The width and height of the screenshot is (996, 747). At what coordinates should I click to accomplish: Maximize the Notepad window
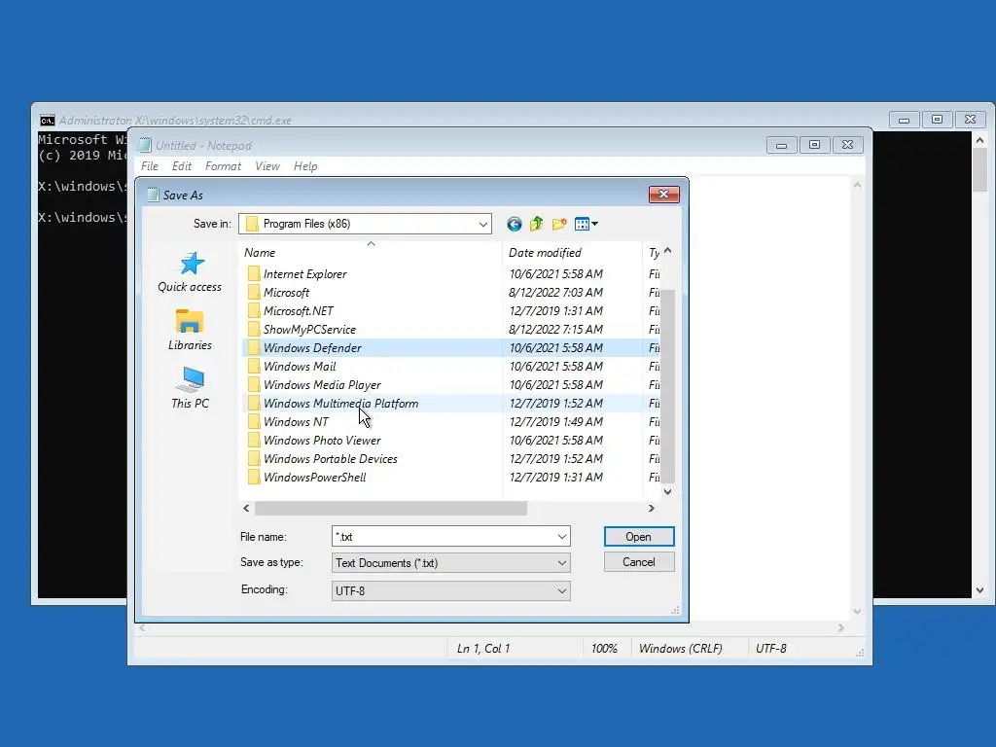coord(814,145)
